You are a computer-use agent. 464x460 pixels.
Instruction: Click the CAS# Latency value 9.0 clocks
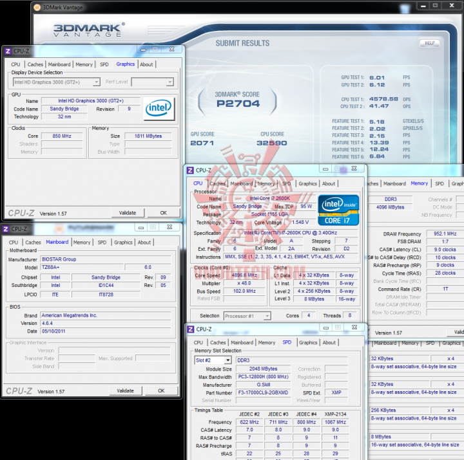tap(445, 250)
